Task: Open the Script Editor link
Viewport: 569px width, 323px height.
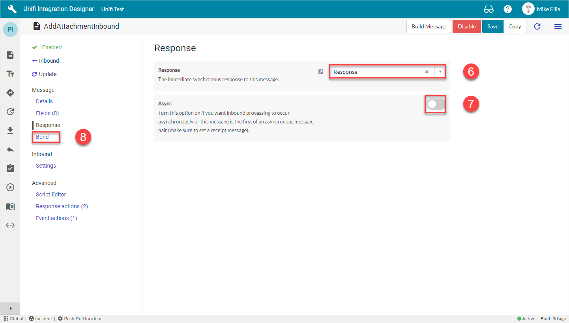Action: click(51, 194)
